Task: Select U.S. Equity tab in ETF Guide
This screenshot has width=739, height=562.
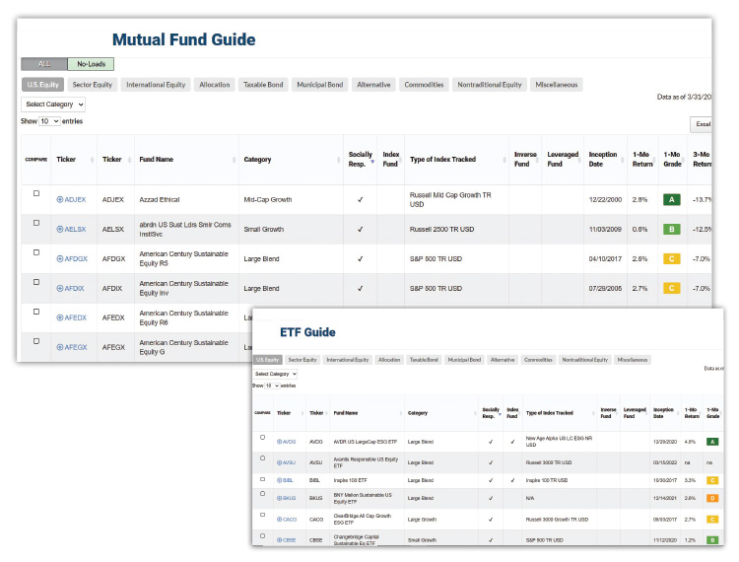Action: (267, 360)
